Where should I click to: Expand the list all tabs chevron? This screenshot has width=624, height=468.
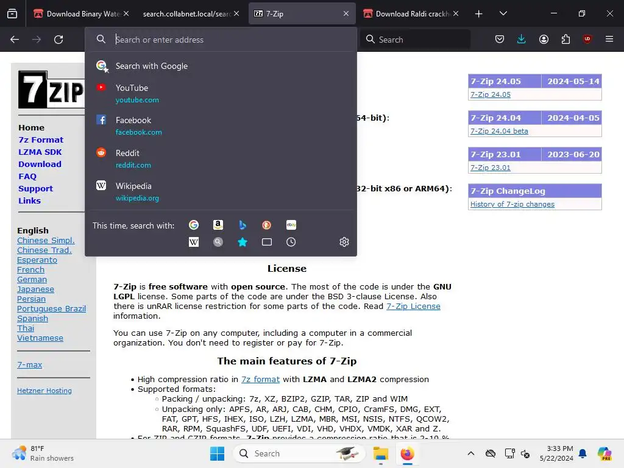503,13
